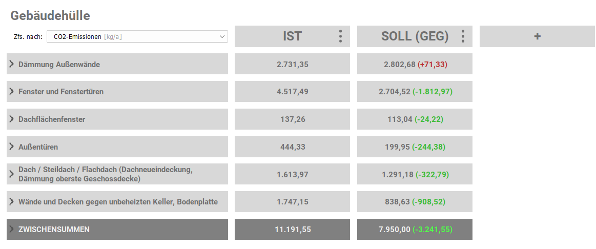Expand the Wände und Decken gegen Keller row
596x249 pixels.
click(x=12, y=201)
